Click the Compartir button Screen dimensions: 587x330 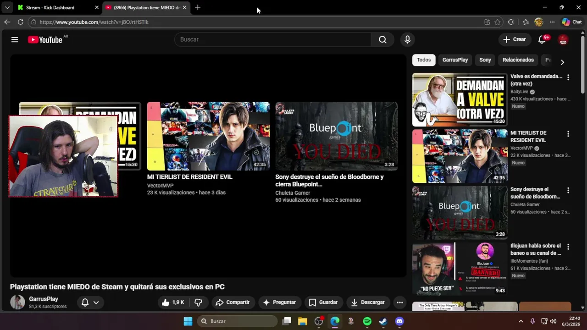233,302
